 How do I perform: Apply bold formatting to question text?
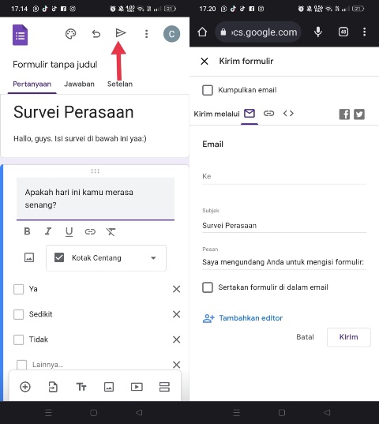point(27,231)
